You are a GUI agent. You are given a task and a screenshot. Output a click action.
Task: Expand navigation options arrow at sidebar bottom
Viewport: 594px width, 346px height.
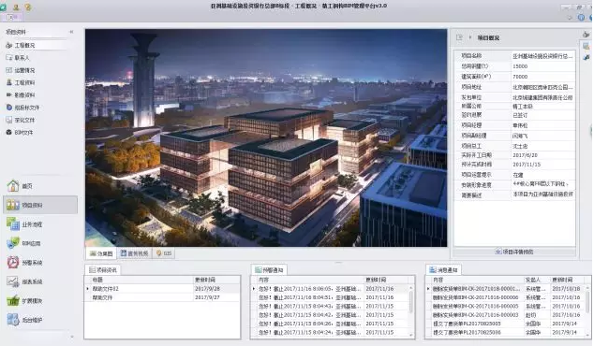coord(72,336)
